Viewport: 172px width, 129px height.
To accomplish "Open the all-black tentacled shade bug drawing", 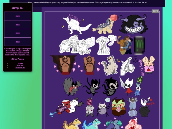I will [x=110, y=86].
